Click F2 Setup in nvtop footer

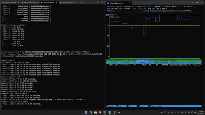coord(111,106)
